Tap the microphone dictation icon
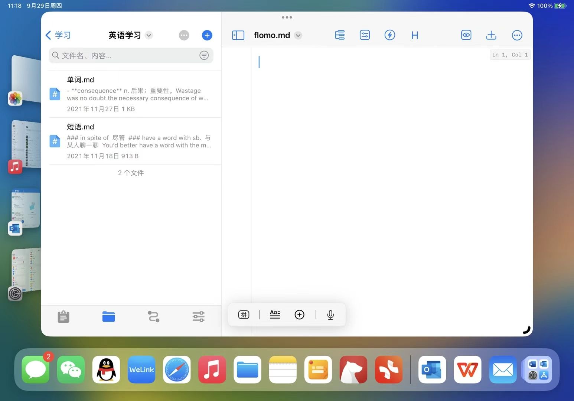This screenshot has height=401, width=574. [330, 315]
